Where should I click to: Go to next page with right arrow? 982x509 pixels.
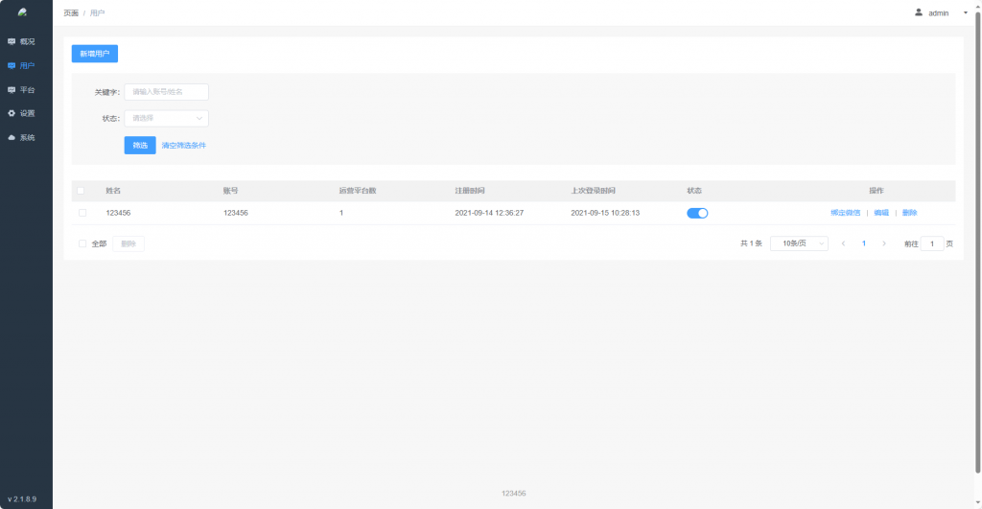click(x=883, y=243)
